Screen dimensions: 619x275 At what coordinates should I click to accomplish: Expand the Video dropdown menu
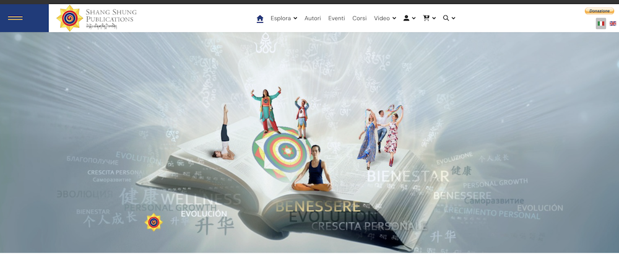(394, 19)
